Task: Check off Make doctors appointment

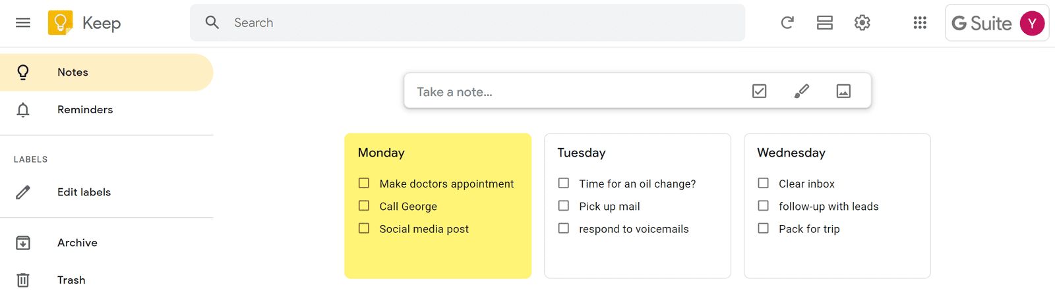Action: 364,183
